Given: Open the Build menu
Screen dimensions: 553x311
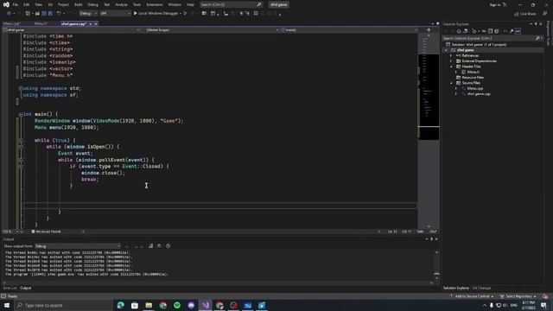Looking at the screenshot, I should click(79, 4).
